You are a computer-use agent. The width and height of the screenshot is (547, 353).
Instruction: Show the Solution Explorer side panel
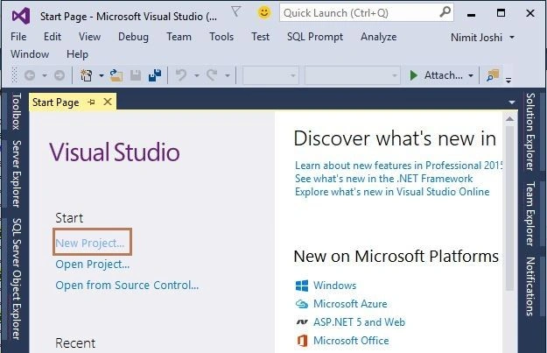pos(530,132)
